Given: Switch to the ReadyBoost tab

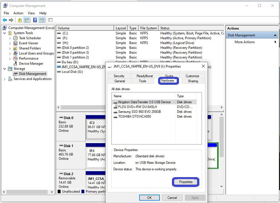Looking at the screenshot, I should pos(145,76).
